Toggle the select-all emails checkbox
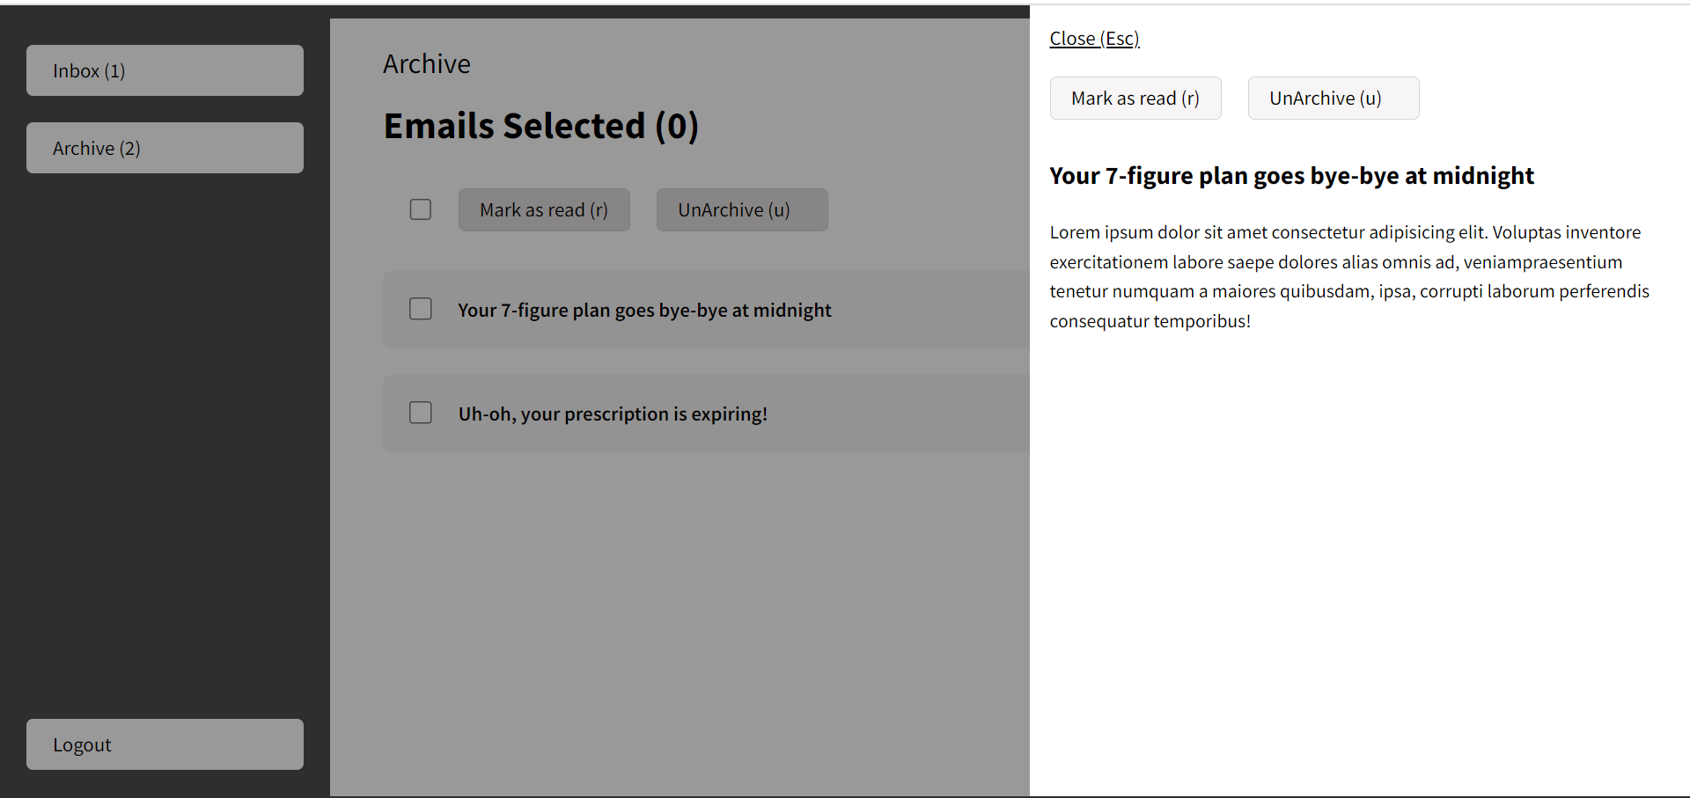This screenshot has height=798, width=1690. click(420, 209)
